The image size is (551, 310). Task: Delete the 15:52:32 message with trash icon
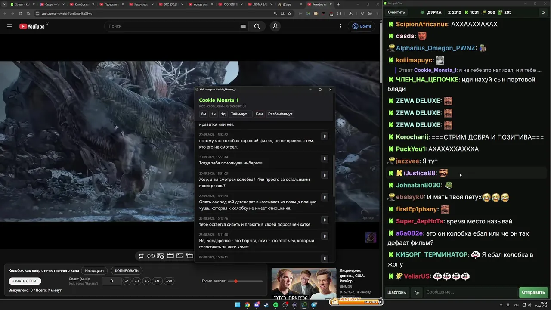click(x=325, y=136)
